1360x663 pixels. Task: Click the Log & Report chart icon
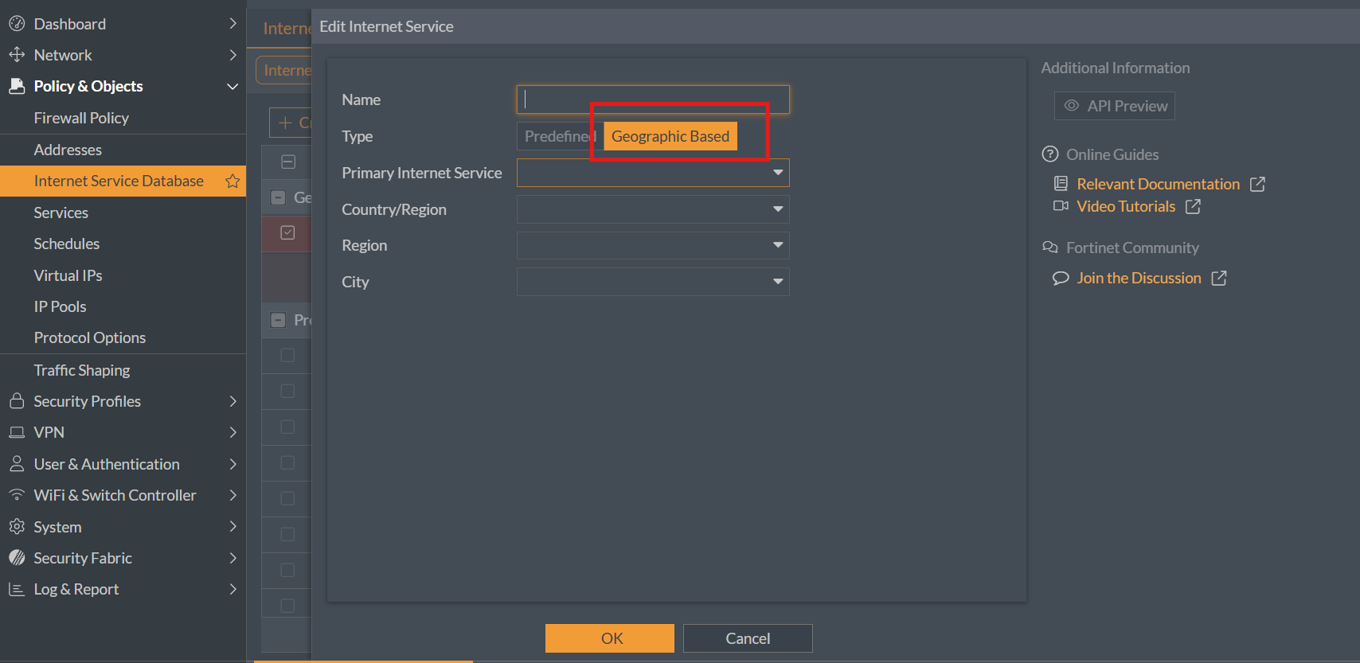(17, 589)
